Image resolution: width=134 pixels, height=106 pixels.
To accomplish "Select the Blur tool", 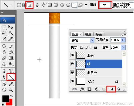I will 4,64.
